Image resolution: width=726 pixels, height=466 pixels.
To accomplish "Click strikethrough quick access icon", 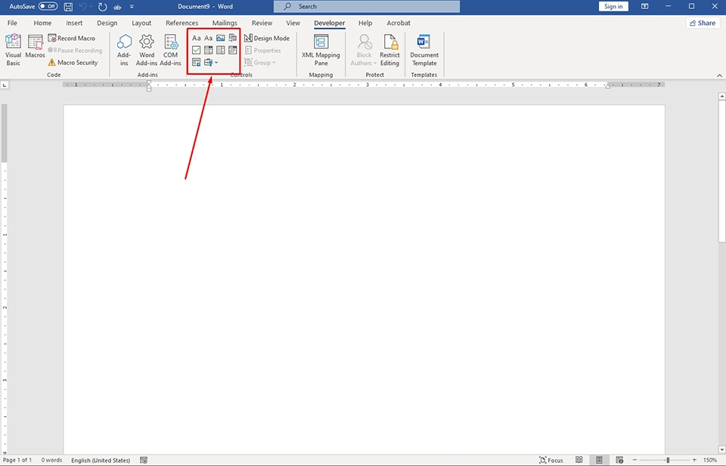I will tap(117, 7).
